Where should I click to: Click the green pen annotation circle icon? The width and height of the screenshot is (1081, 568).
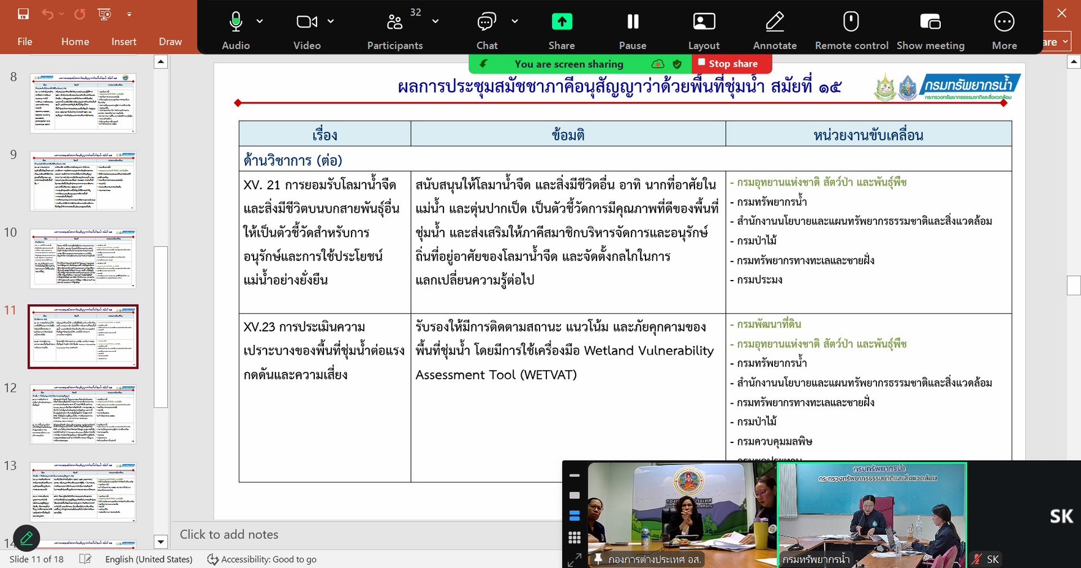[26, 539]
